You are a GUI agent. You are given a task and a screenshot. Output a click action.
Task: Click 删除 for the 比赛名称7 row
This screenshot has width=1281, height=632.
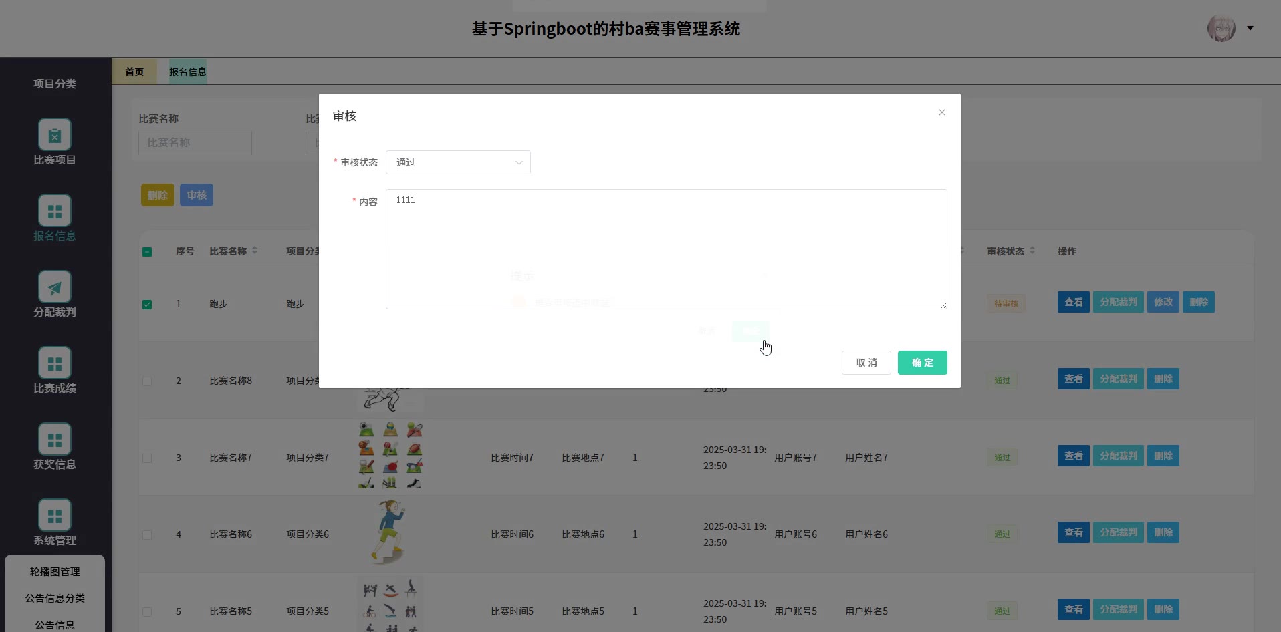coord(1163,456)
